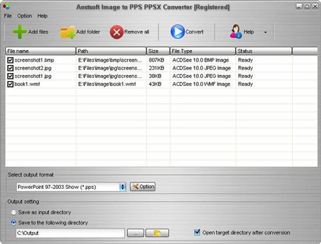Click the browse (...) directory button
The width and height of the screenshot is (321, 244).
coord(135,233)
